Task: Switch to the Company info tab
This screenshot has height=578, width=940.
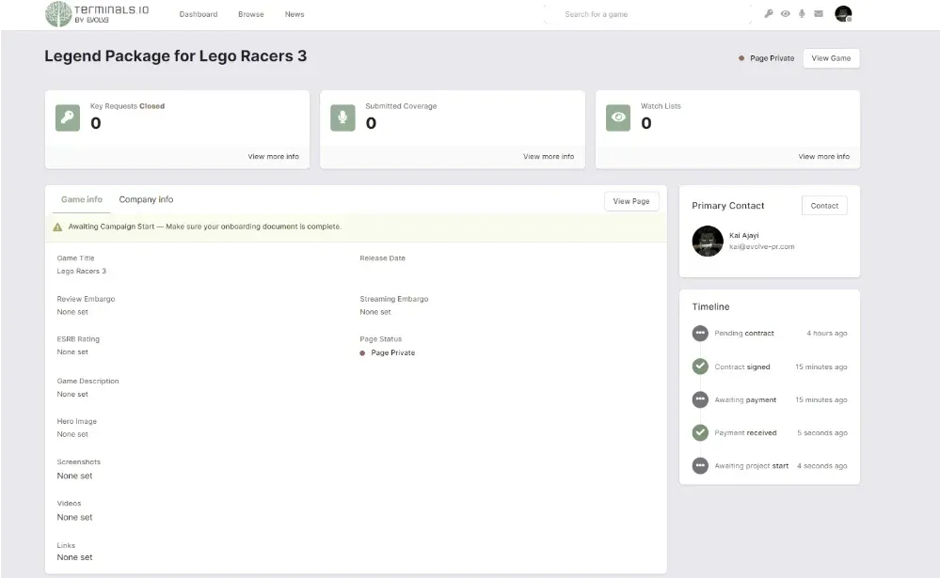Action: click(146, 199)
